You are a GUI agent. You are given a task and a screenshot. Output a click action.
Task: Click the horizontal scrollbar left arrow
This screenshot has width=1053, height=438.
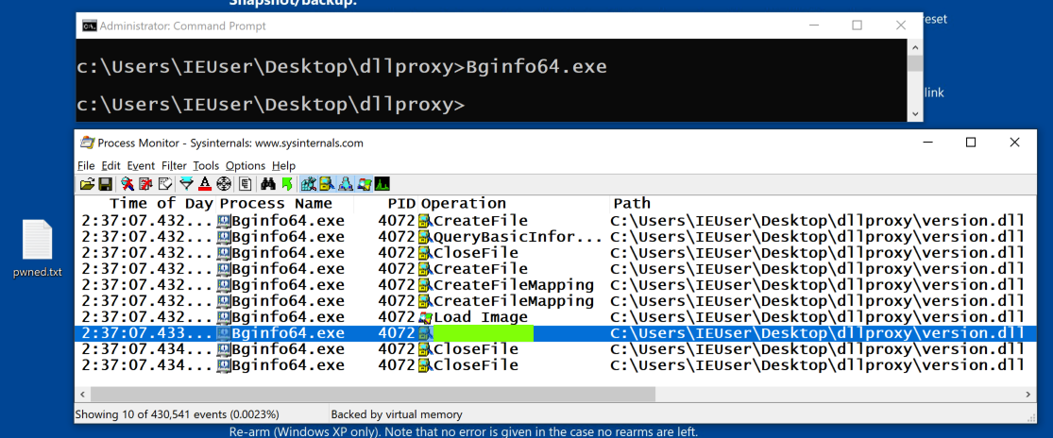pyautogui.click(x=82, y=395)
